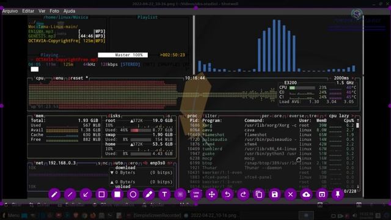Click the selection size indicator button
Image resolution: width=391 pixels, height=220 pixels.
tap(196, 194)
